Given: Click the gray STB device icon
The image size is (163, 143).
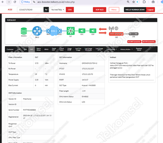Looking at the screenshot, I should 134,34.
